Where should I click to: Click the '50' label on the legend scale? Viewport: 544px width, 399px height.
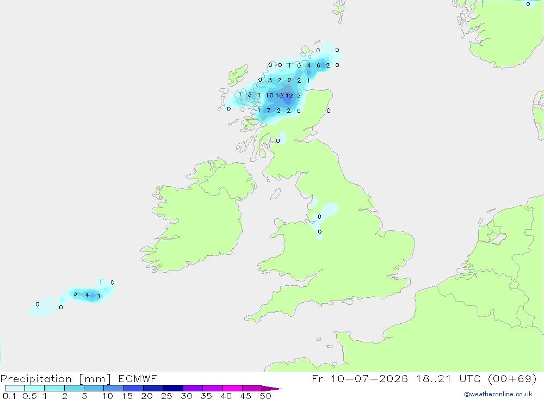click(265, 396)
